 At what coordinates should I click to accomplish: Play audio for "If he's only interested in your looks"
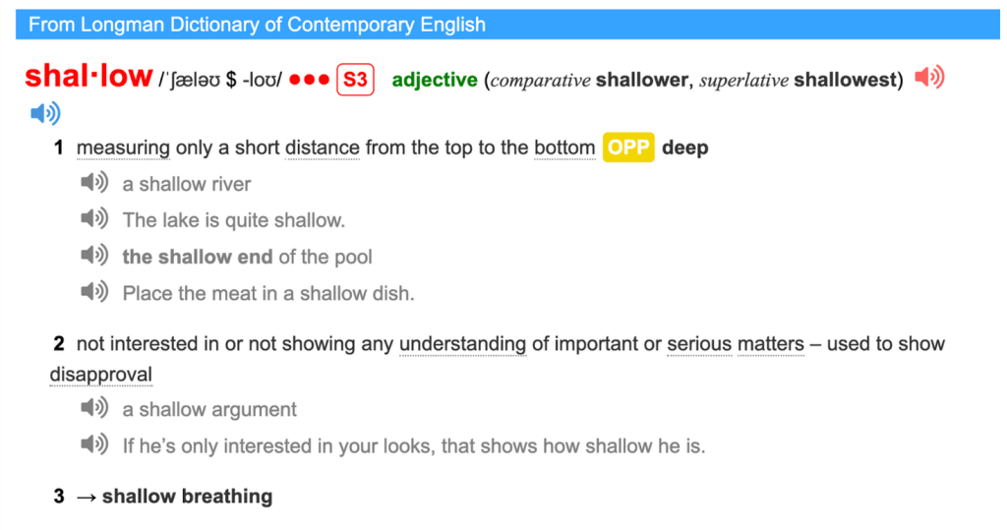click(93, 444)
